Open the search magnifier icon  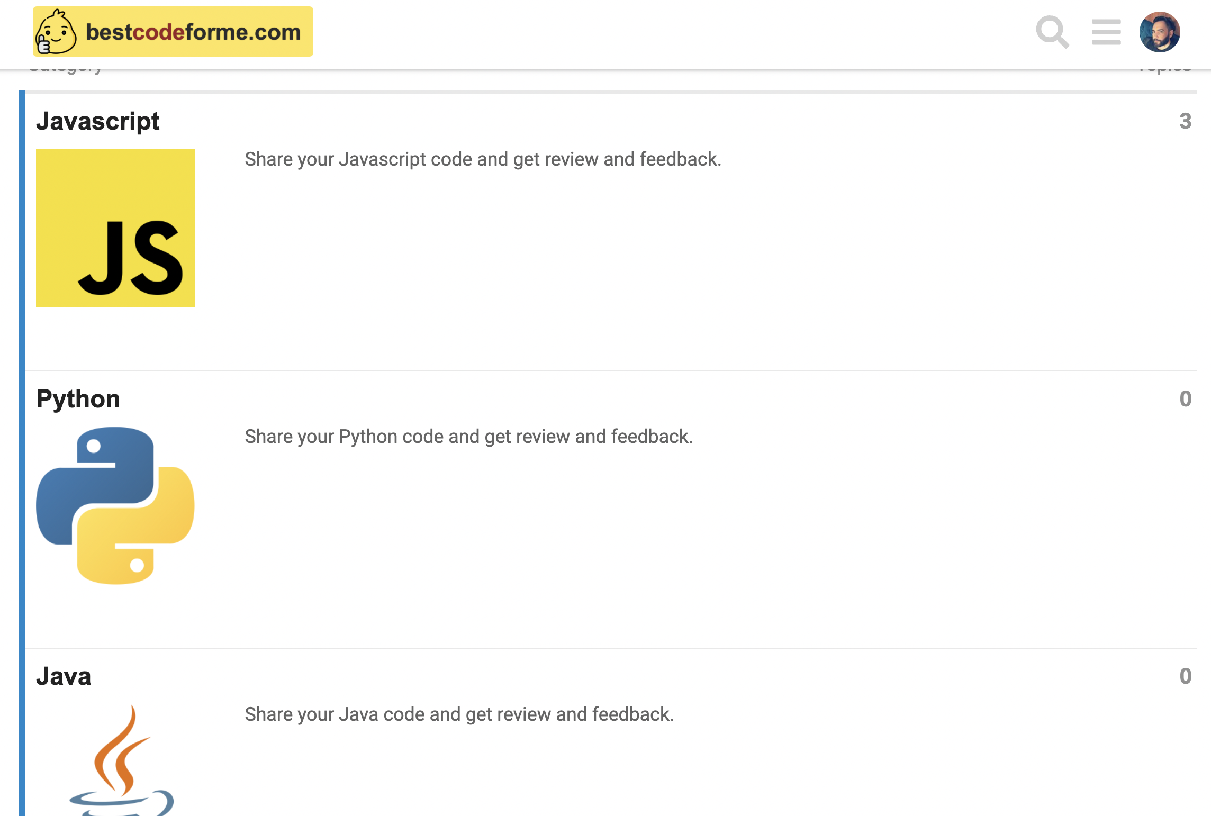point(1052,32)
